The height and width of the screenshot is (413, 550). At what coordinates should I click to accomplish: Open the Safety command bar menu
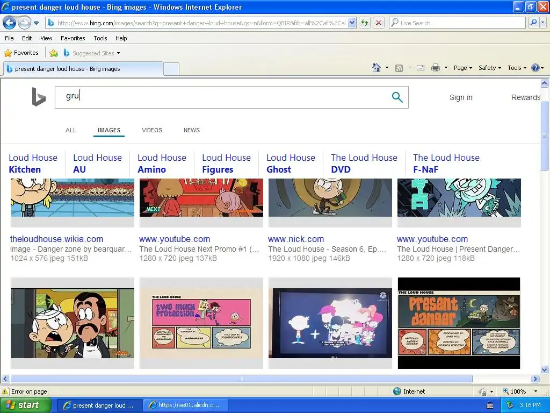click(490, 68)
